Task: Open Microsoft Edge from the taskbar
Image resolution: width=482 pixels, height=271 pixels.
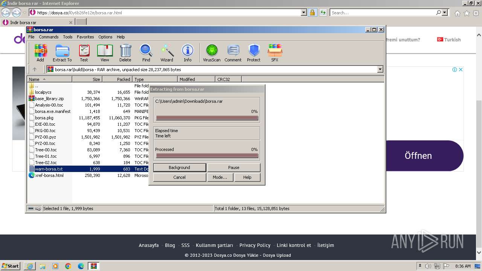Action: pyautogui.click(x=81, y=266)
